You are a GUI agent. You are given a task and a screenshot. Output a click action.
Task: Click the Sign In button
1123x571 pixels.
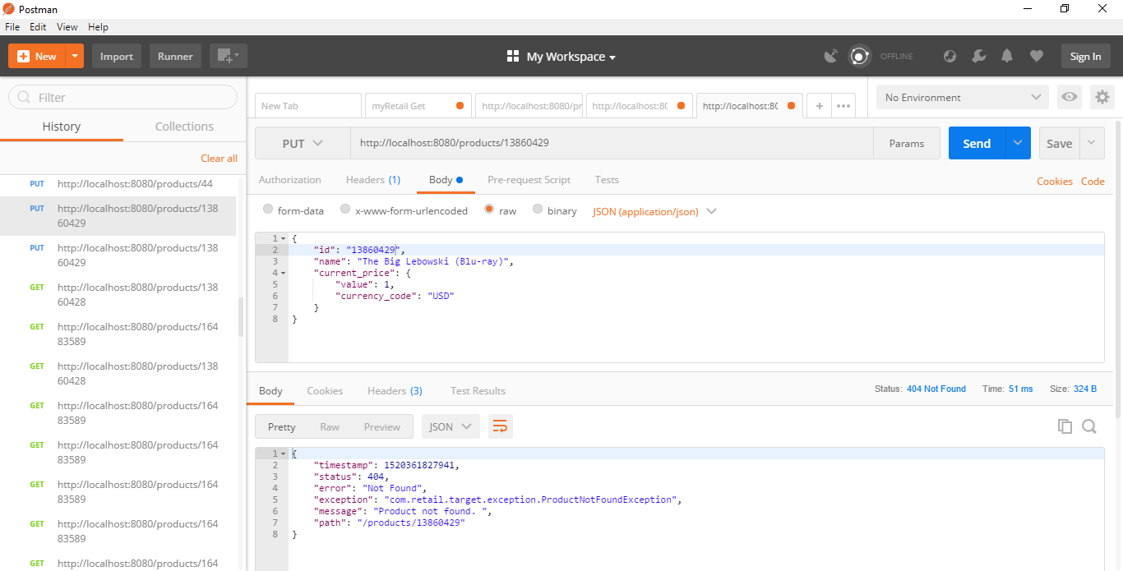(x=1085, y=57)
